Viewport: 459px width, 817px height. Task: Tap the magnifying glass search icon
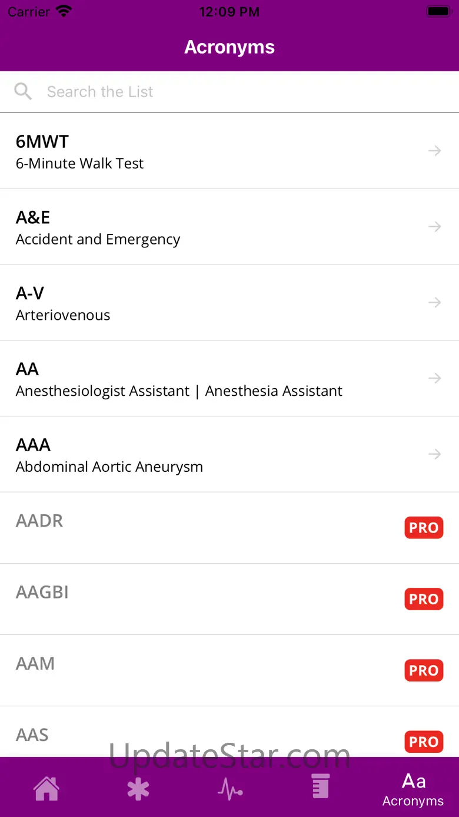click(23, 91)
